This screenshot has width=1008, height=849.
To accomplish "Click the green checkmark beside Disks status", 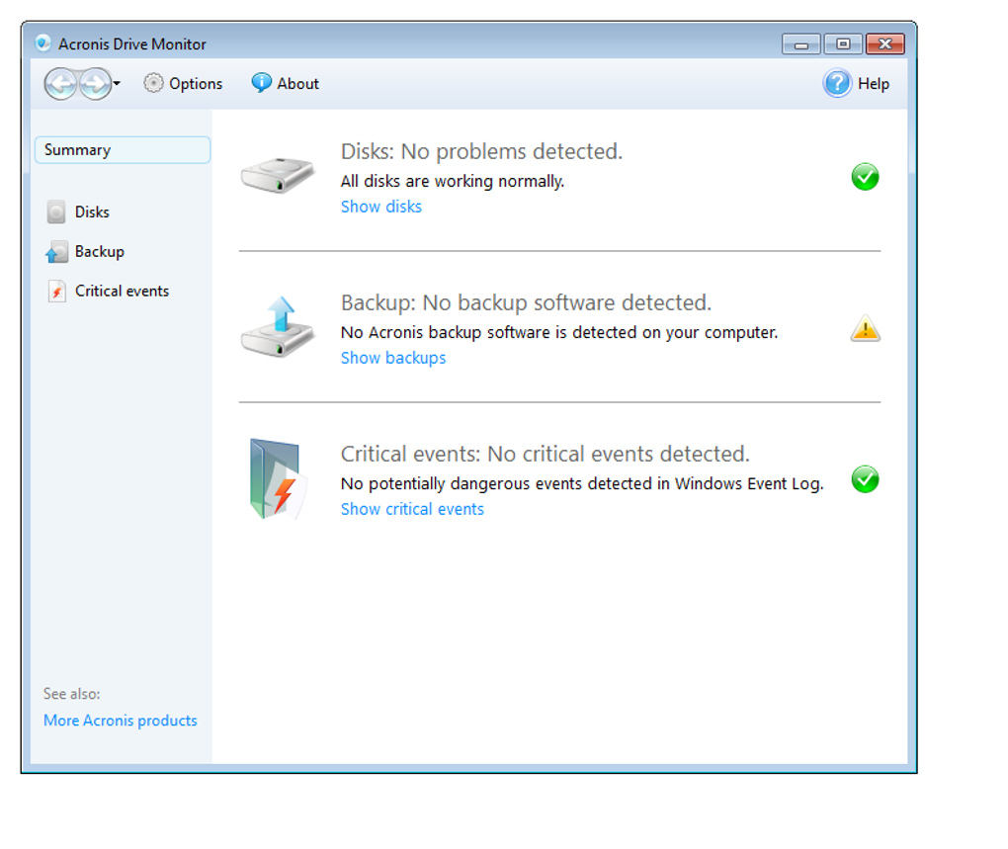I will point(866,177).
